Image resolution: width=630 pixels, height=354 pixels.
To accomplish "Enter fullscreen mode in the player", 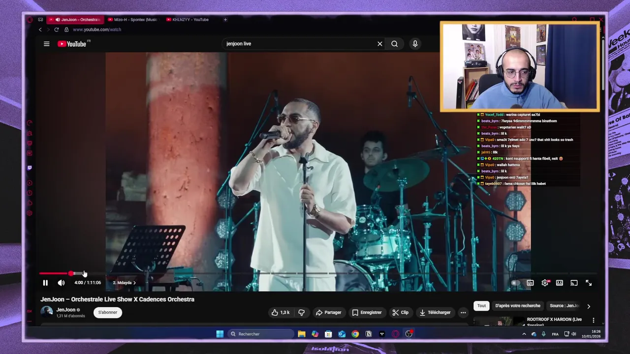I will pos(589,283).
